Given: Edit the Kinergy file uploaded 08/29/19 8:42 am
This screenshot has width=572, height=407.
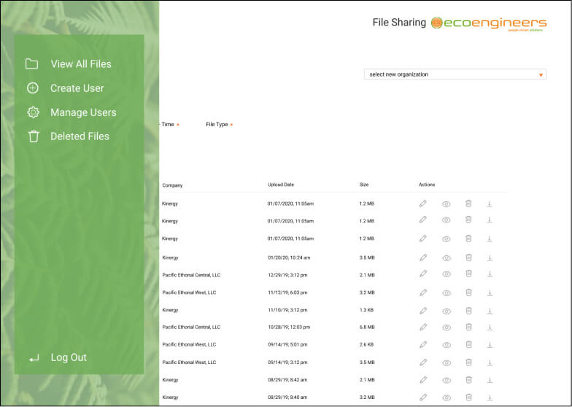Looking at the screenshot, I should (423, 379).
